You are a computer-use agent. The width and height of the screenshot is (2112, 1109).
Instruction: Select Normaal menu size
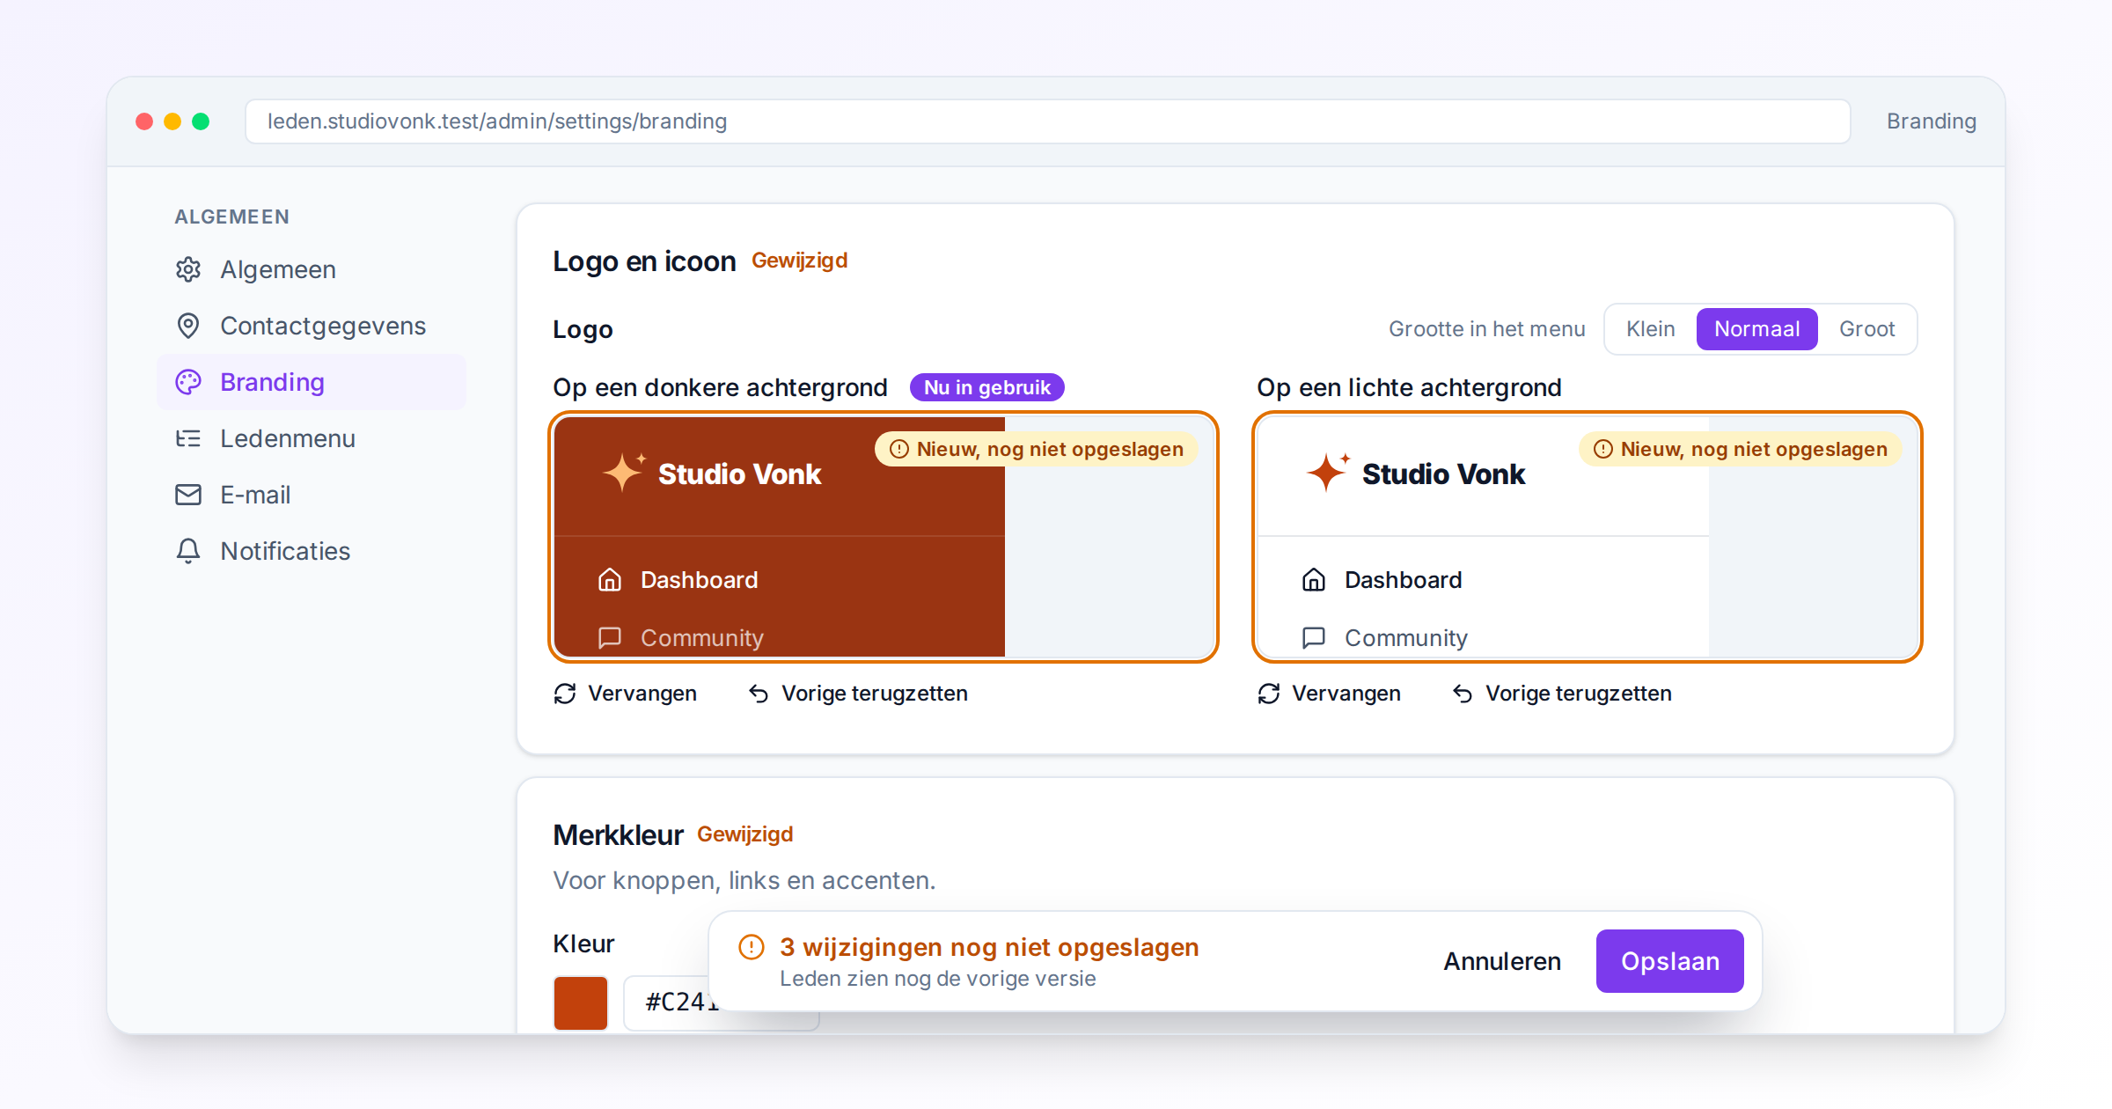1757,329
